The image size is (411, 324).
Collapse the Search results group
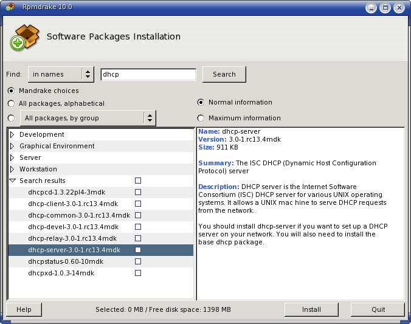tap(12, 181)
